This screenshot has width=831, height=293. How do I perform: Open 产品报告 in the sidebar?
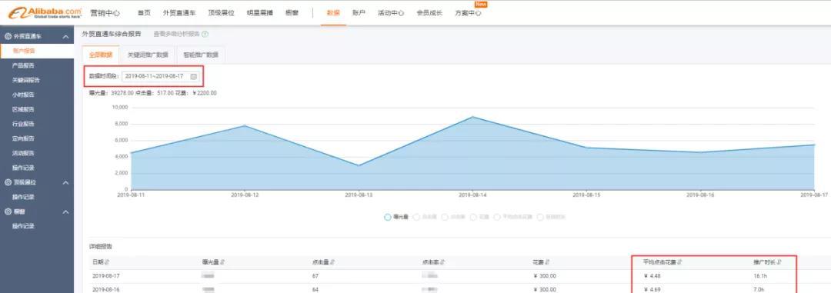pos(24,65)
